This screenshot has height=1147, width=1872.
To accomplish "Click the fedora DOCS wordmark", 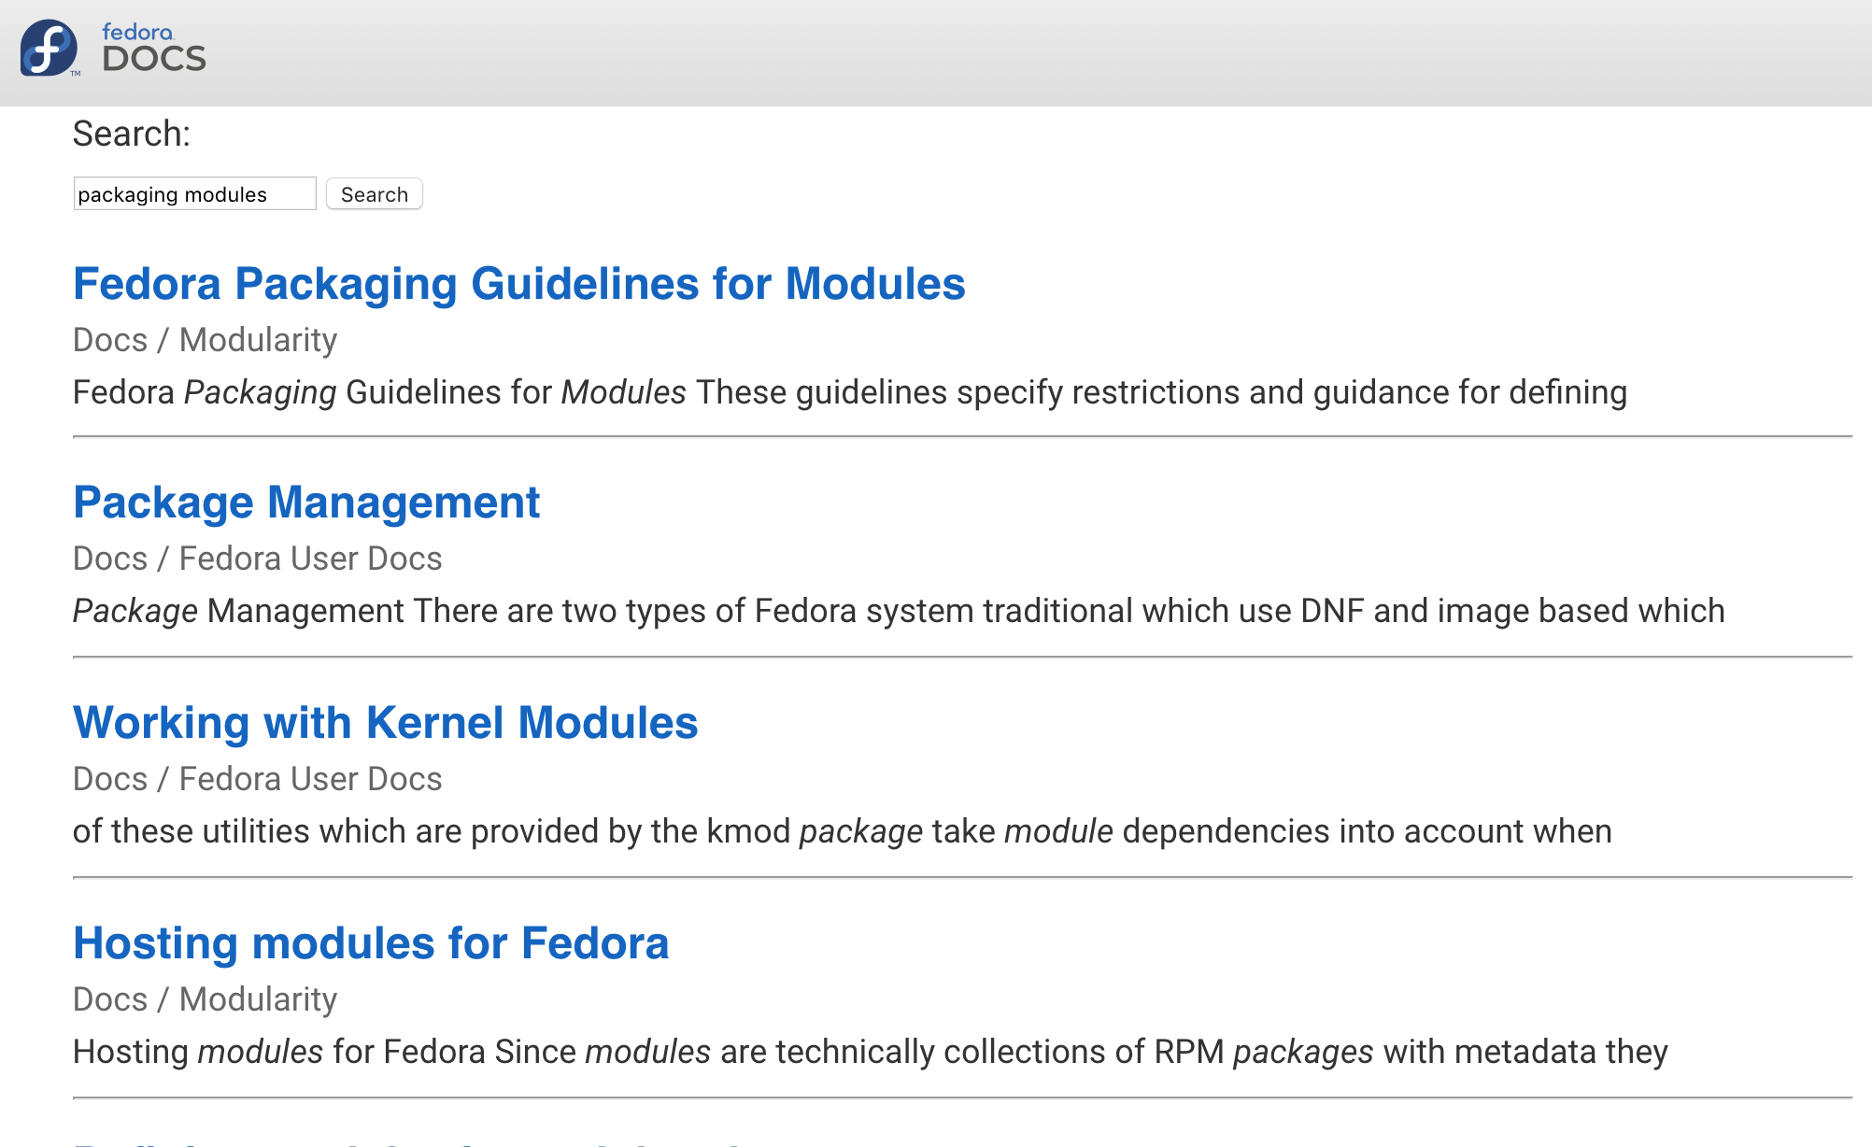I will [x=153, y=49].
